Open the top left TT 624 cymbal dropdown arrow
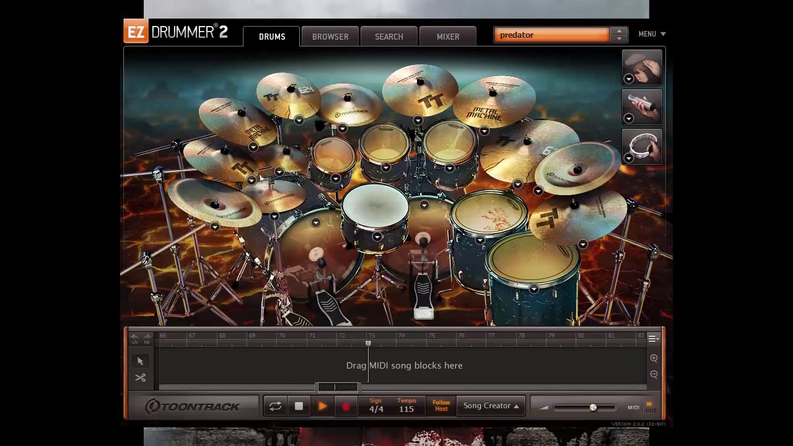This screenshot has width=793, height=446. coord(299,120)
